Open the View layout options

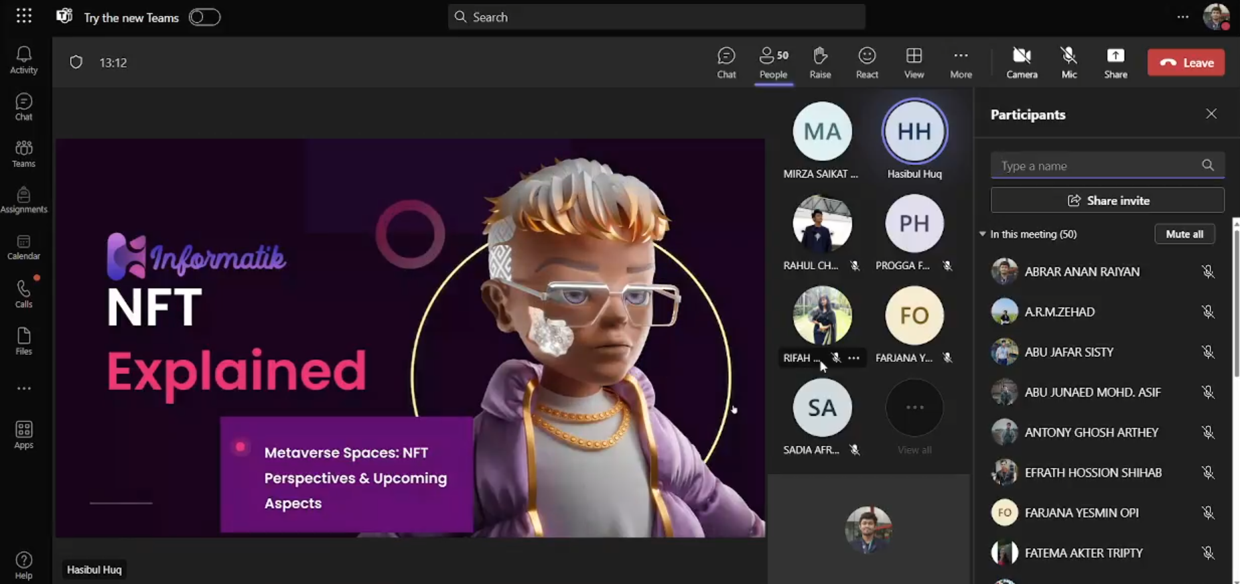point(914,63)
